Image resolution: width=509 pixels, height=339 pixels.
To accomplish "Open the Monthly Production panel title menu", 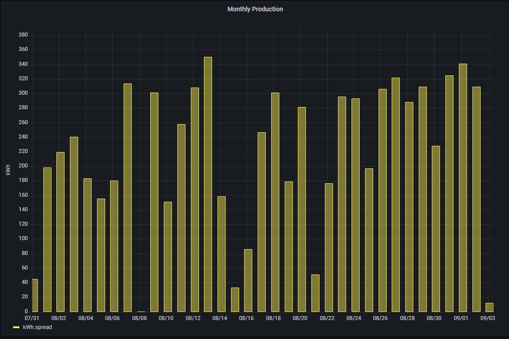I will coord(255,9).
